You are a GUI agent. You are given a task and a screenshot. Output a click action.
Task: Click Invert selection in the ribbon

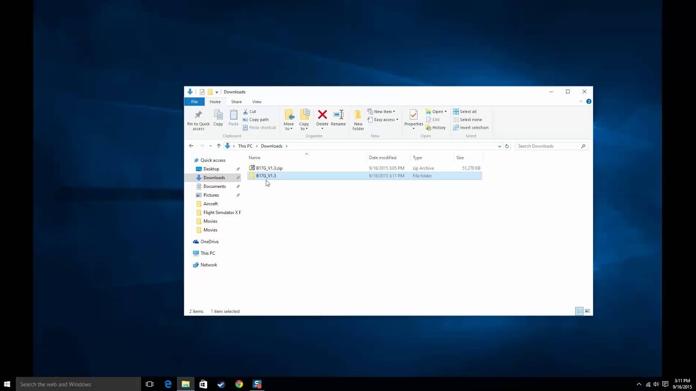tap(471, 128)
